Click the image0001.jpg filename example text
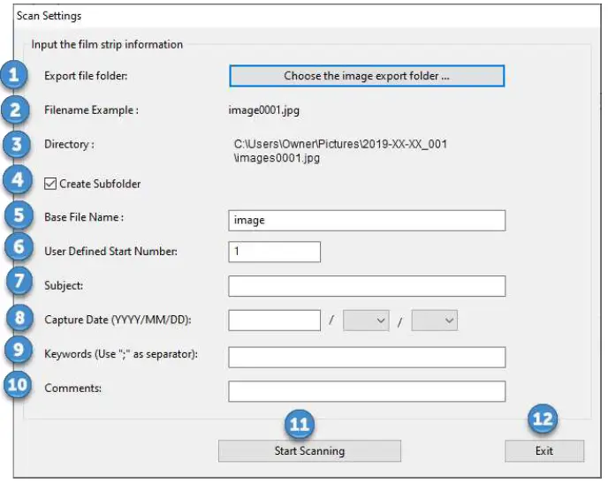This screenshot has width=608, height=483. pos(263,110)
